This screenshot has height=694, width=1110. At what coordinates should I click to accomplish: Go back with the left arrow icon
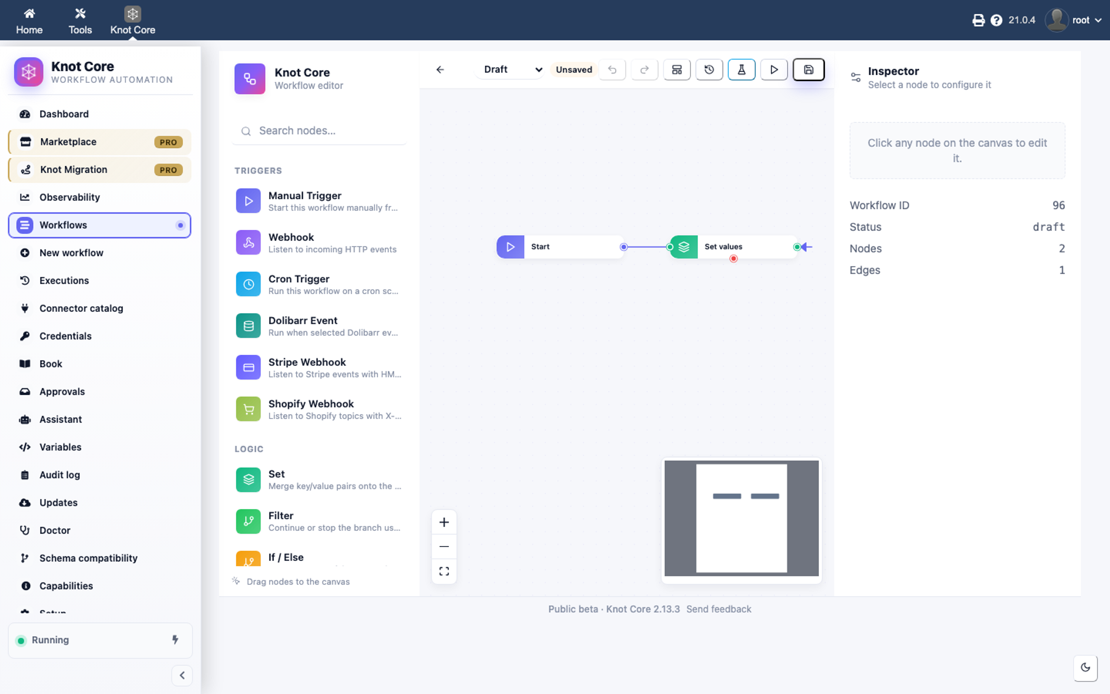pyautogui.click(x=440, y=70)
